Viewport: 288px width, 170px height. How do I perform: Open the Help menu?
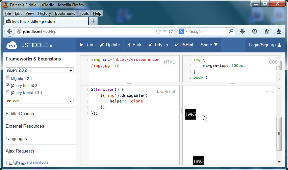[x=97, y=13]
